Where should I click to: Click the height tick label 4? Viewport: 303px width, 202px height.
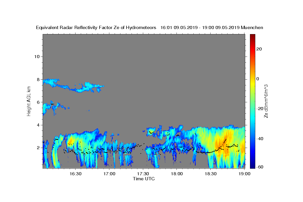[38, 125]
